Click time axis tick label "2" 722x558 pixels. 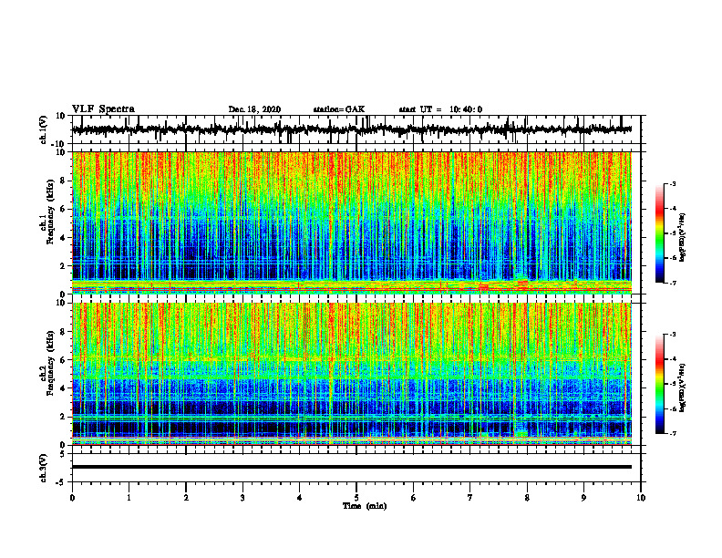click(186, 498)
